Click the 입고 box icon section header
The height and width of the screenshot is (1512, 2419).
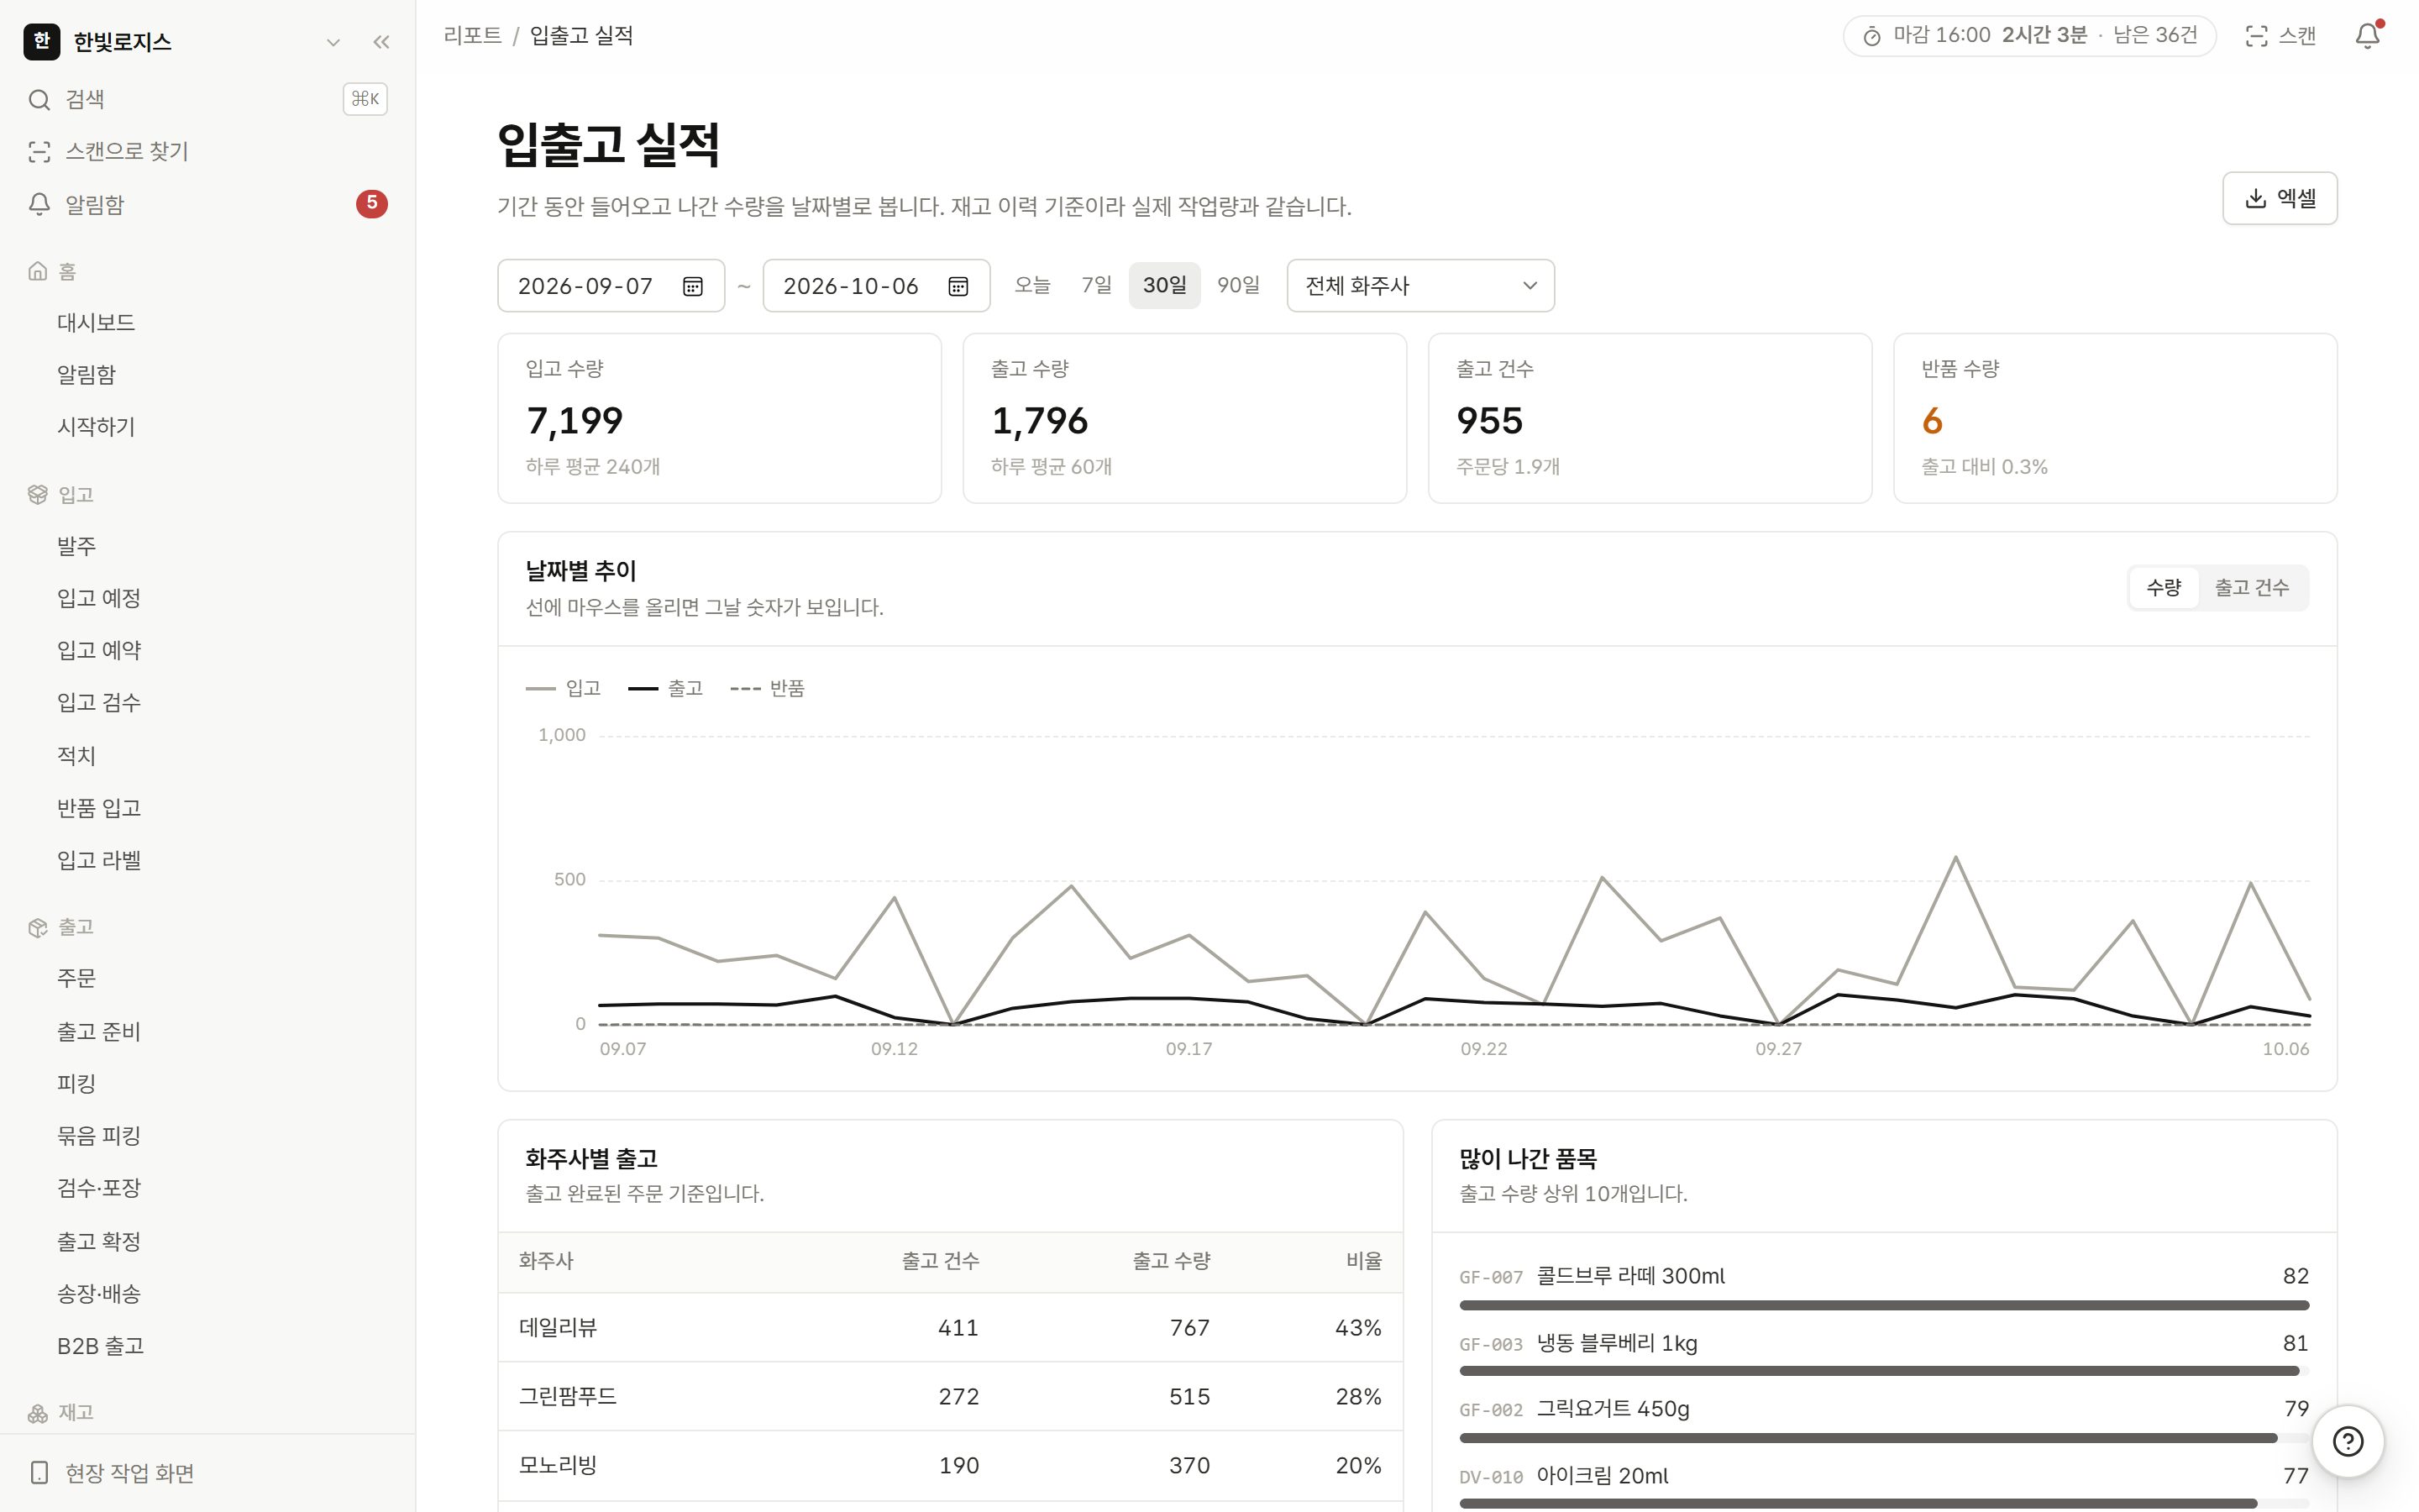(x=38, y=494)
